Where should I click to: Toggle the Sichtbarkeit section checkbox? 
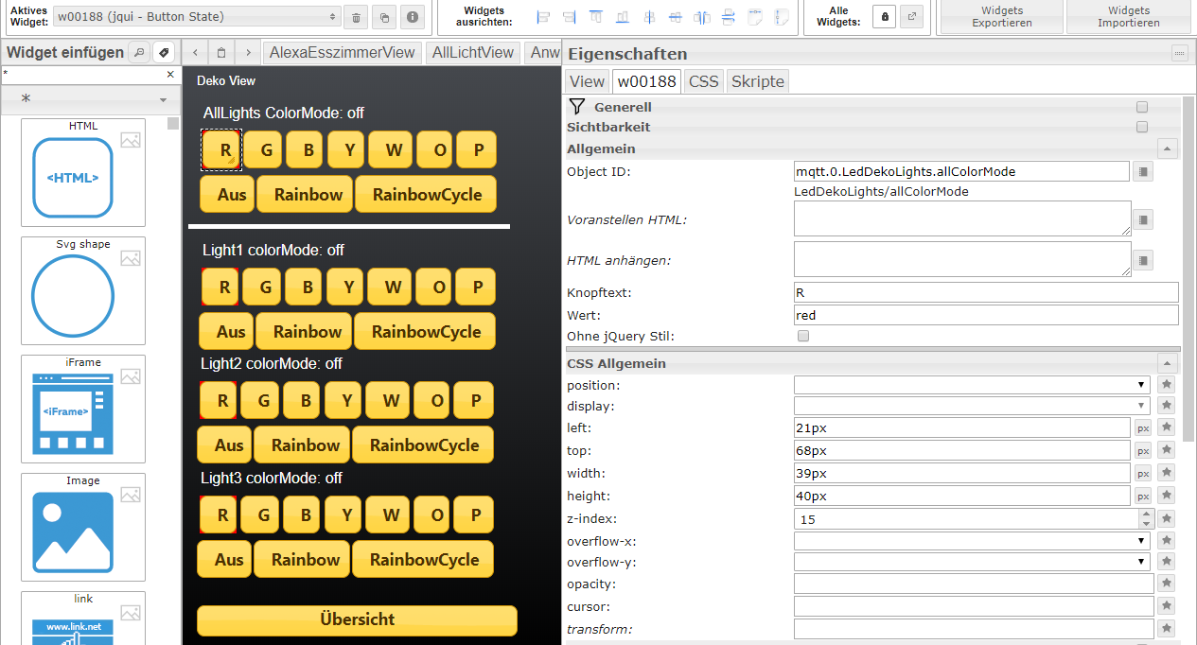point(1142,127)
